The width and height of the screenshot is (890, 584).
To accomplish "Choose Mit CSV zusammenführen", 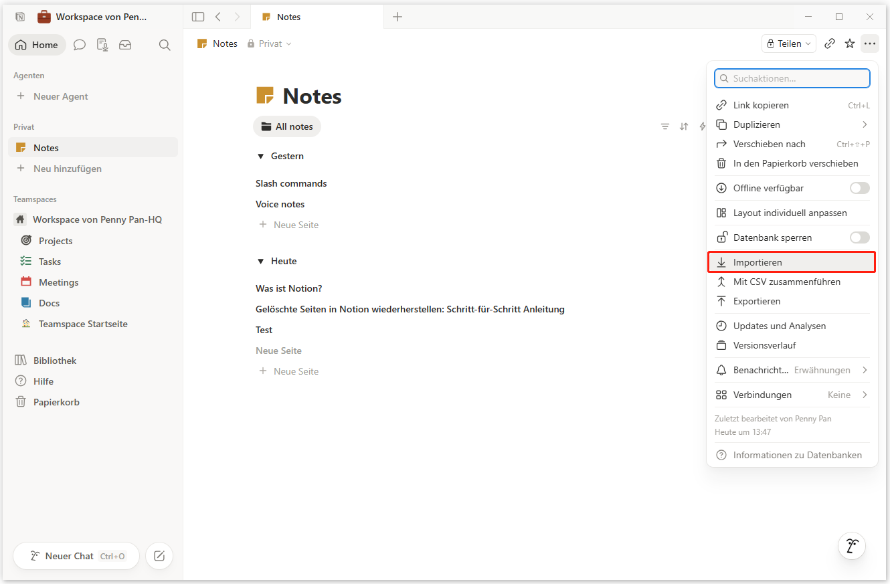I will coord(792,282).
